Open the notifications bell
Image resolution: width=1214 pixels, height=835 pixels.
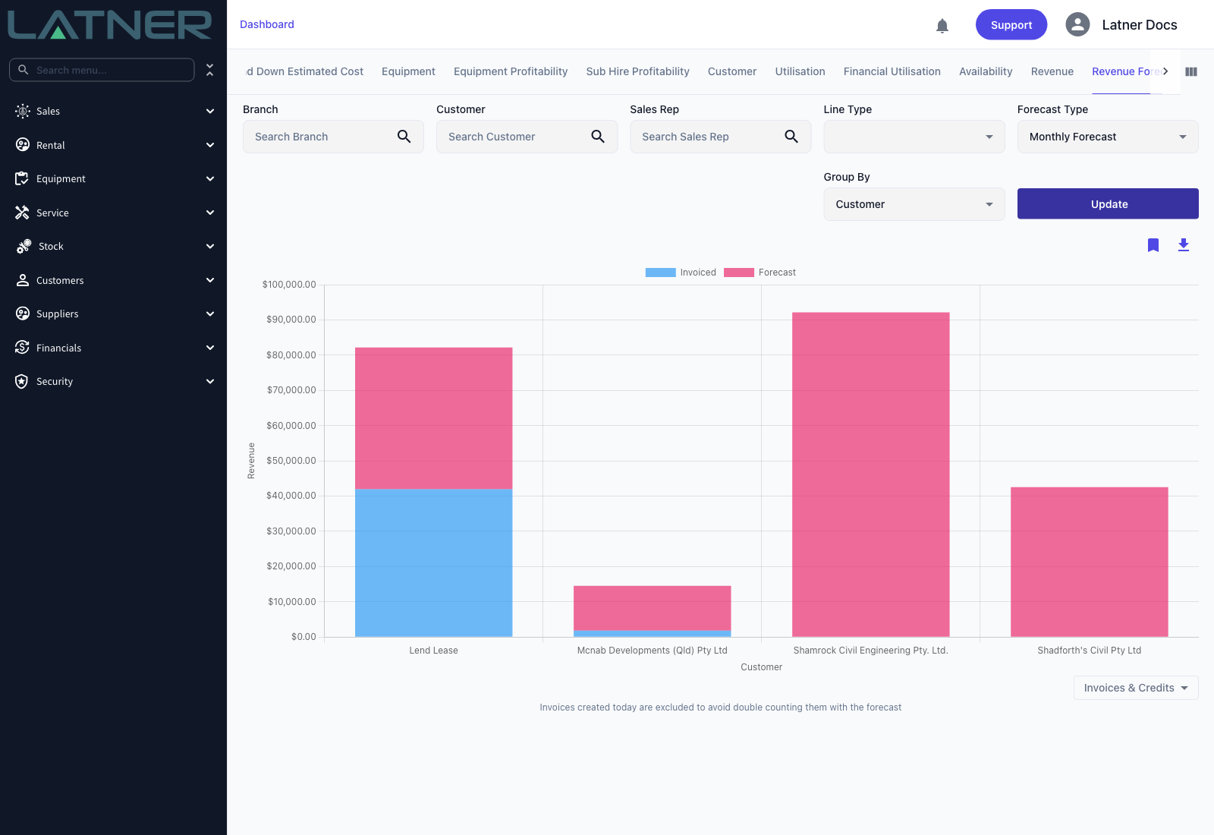(942, 26)
